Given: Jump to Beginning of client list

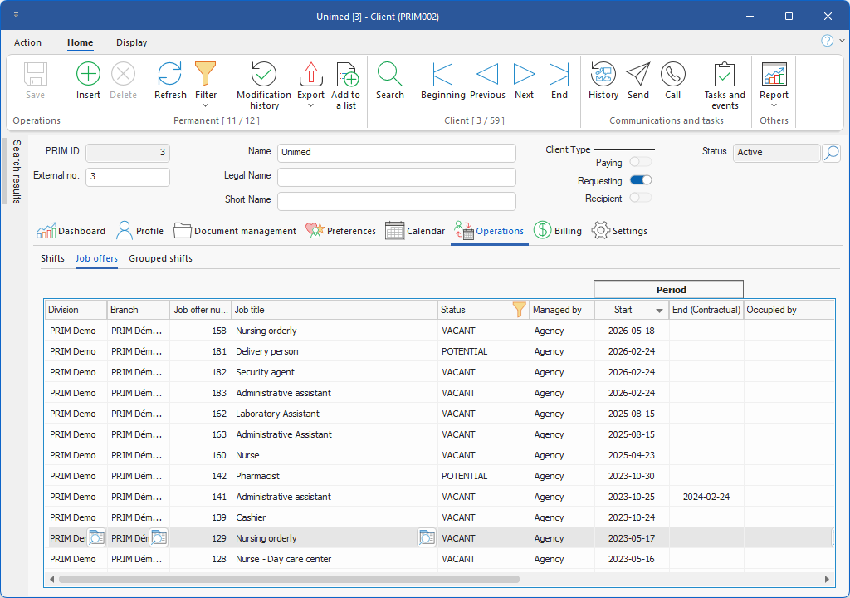Looking at the screenshot, I should point(442,75).
